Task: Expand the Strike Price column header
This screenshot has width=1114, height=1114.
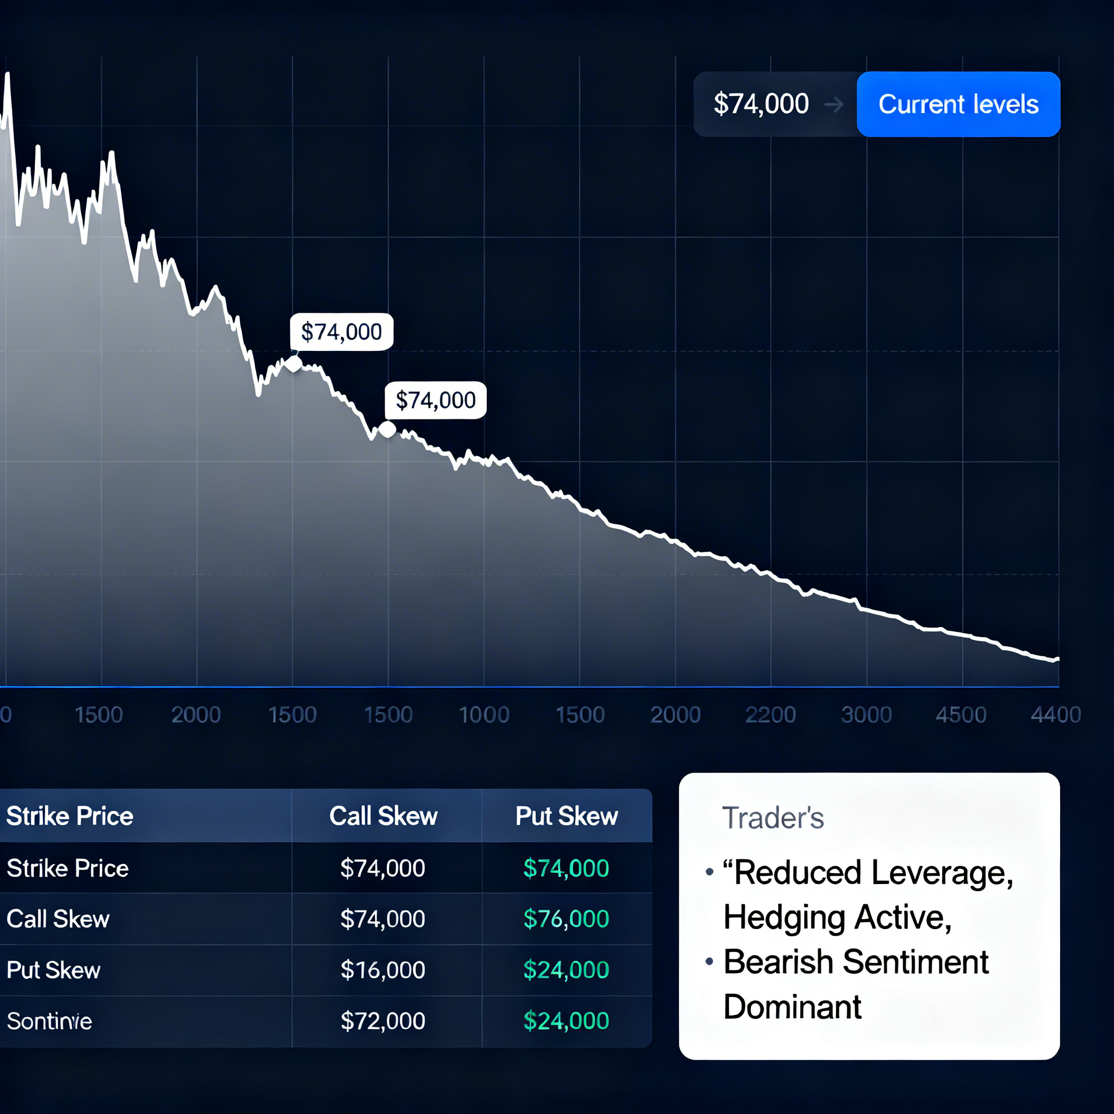Action: (x=69, y=816)
